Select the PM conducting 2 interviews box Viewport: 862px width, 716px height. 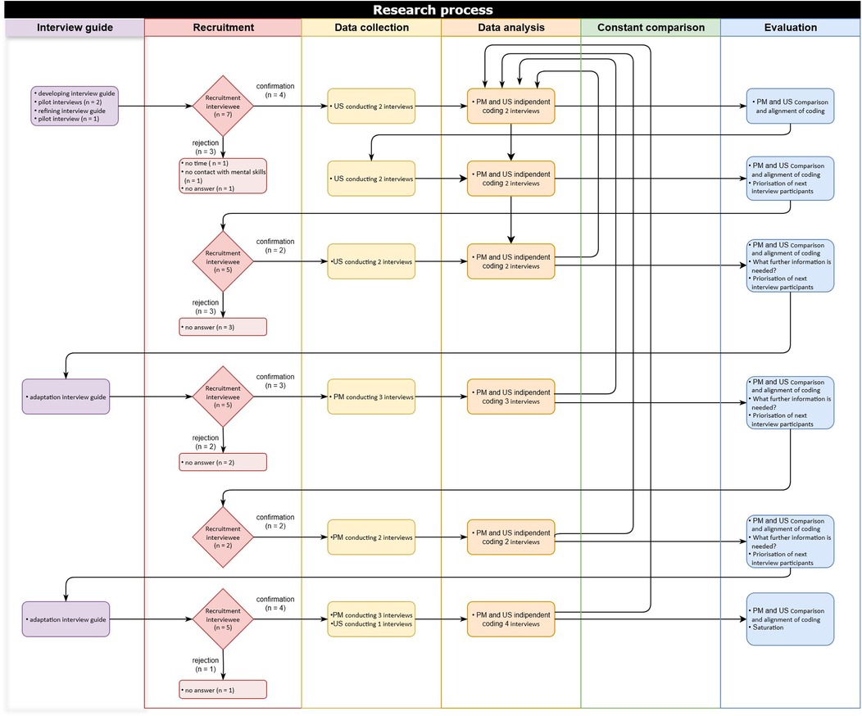[x=371, y=537]
